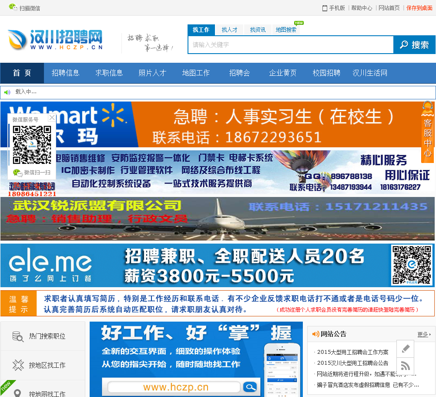
Task: Go to 网站首页 link
Action: [389, 8]
